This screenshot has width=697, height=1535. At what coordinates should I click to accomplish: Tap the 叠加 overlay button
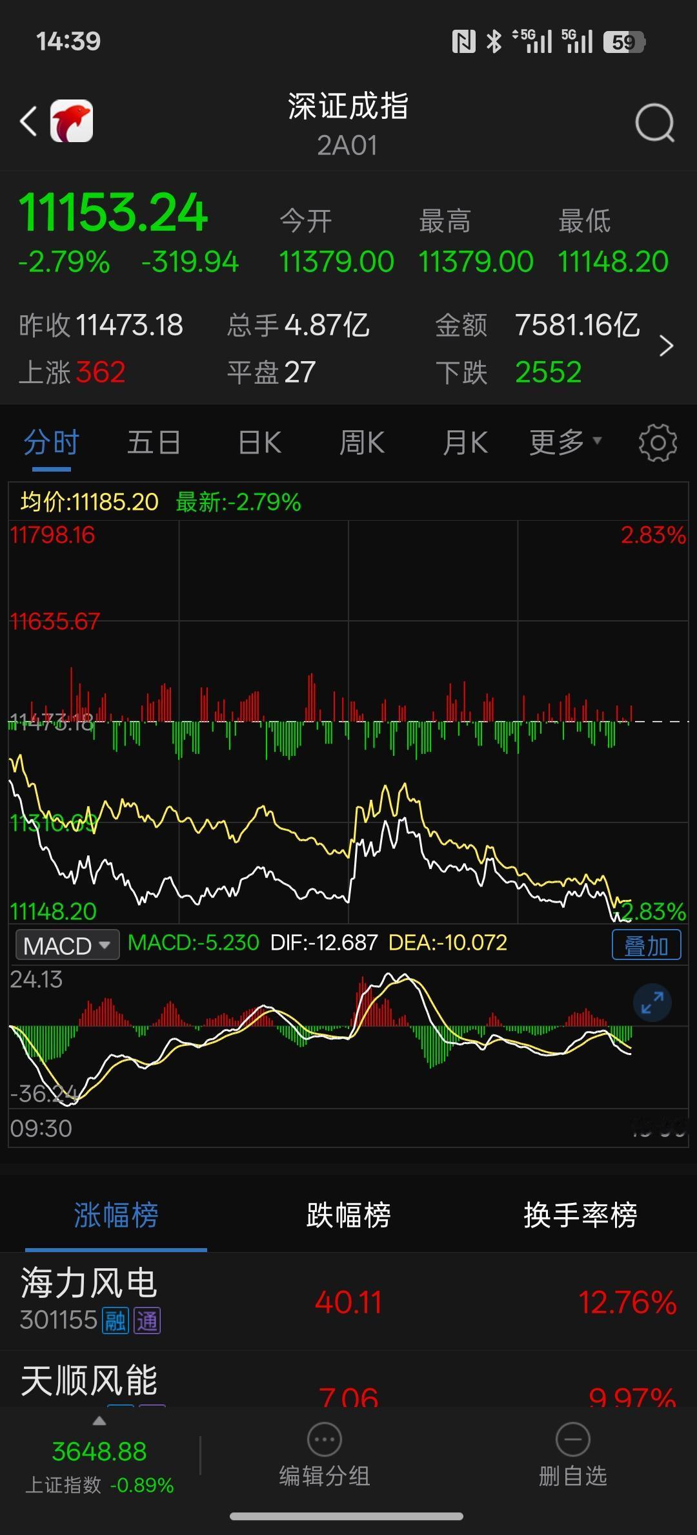pos(646,945)
